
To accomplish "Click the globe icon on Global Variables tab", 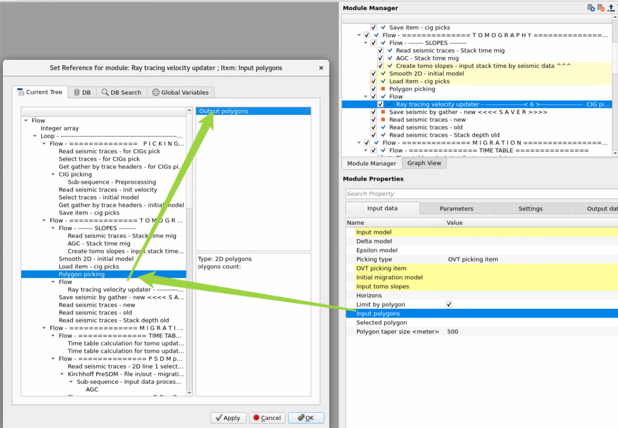I will click(x=156, y=93).
